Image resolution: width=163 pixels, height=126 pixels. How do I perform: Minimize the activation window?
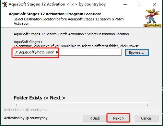coord(125,4)
